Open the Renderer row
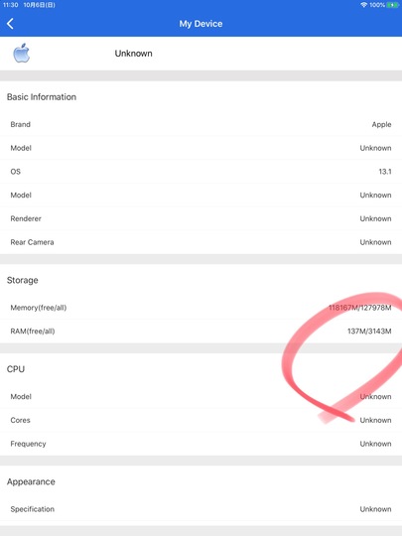Viewport: 402px width, 536px height. point(201,218)
